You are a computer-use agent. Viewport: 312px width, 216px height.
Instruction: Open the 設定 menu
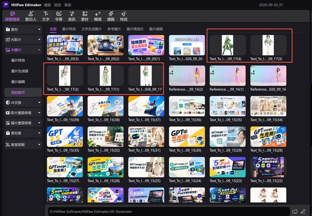click(58, 5)
